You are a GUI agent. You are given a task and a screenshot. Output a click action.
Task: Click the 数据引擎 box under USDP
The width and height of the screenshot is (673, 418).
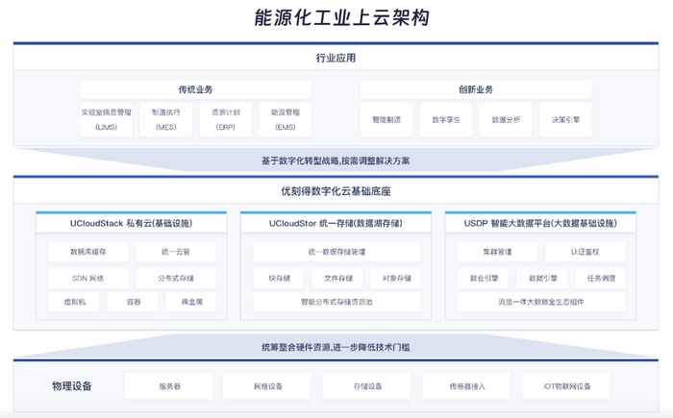(542, 278)
